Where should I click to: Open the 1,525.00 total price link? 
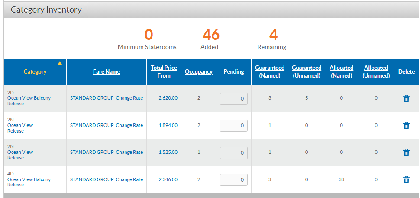click(168, 152)
